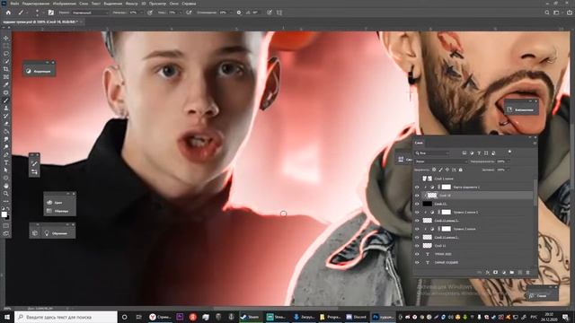Click the foreground color swatch

4,214
